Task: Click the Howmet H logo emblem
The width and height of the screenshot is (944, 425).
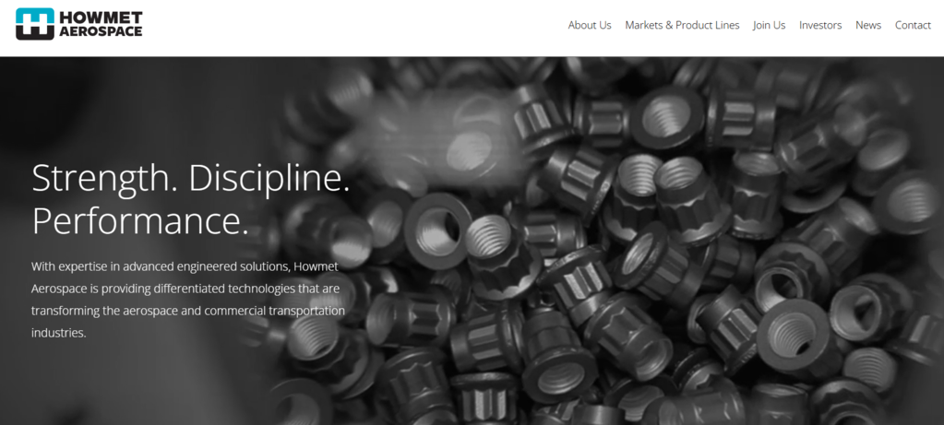Action: [x=35, y=24]
